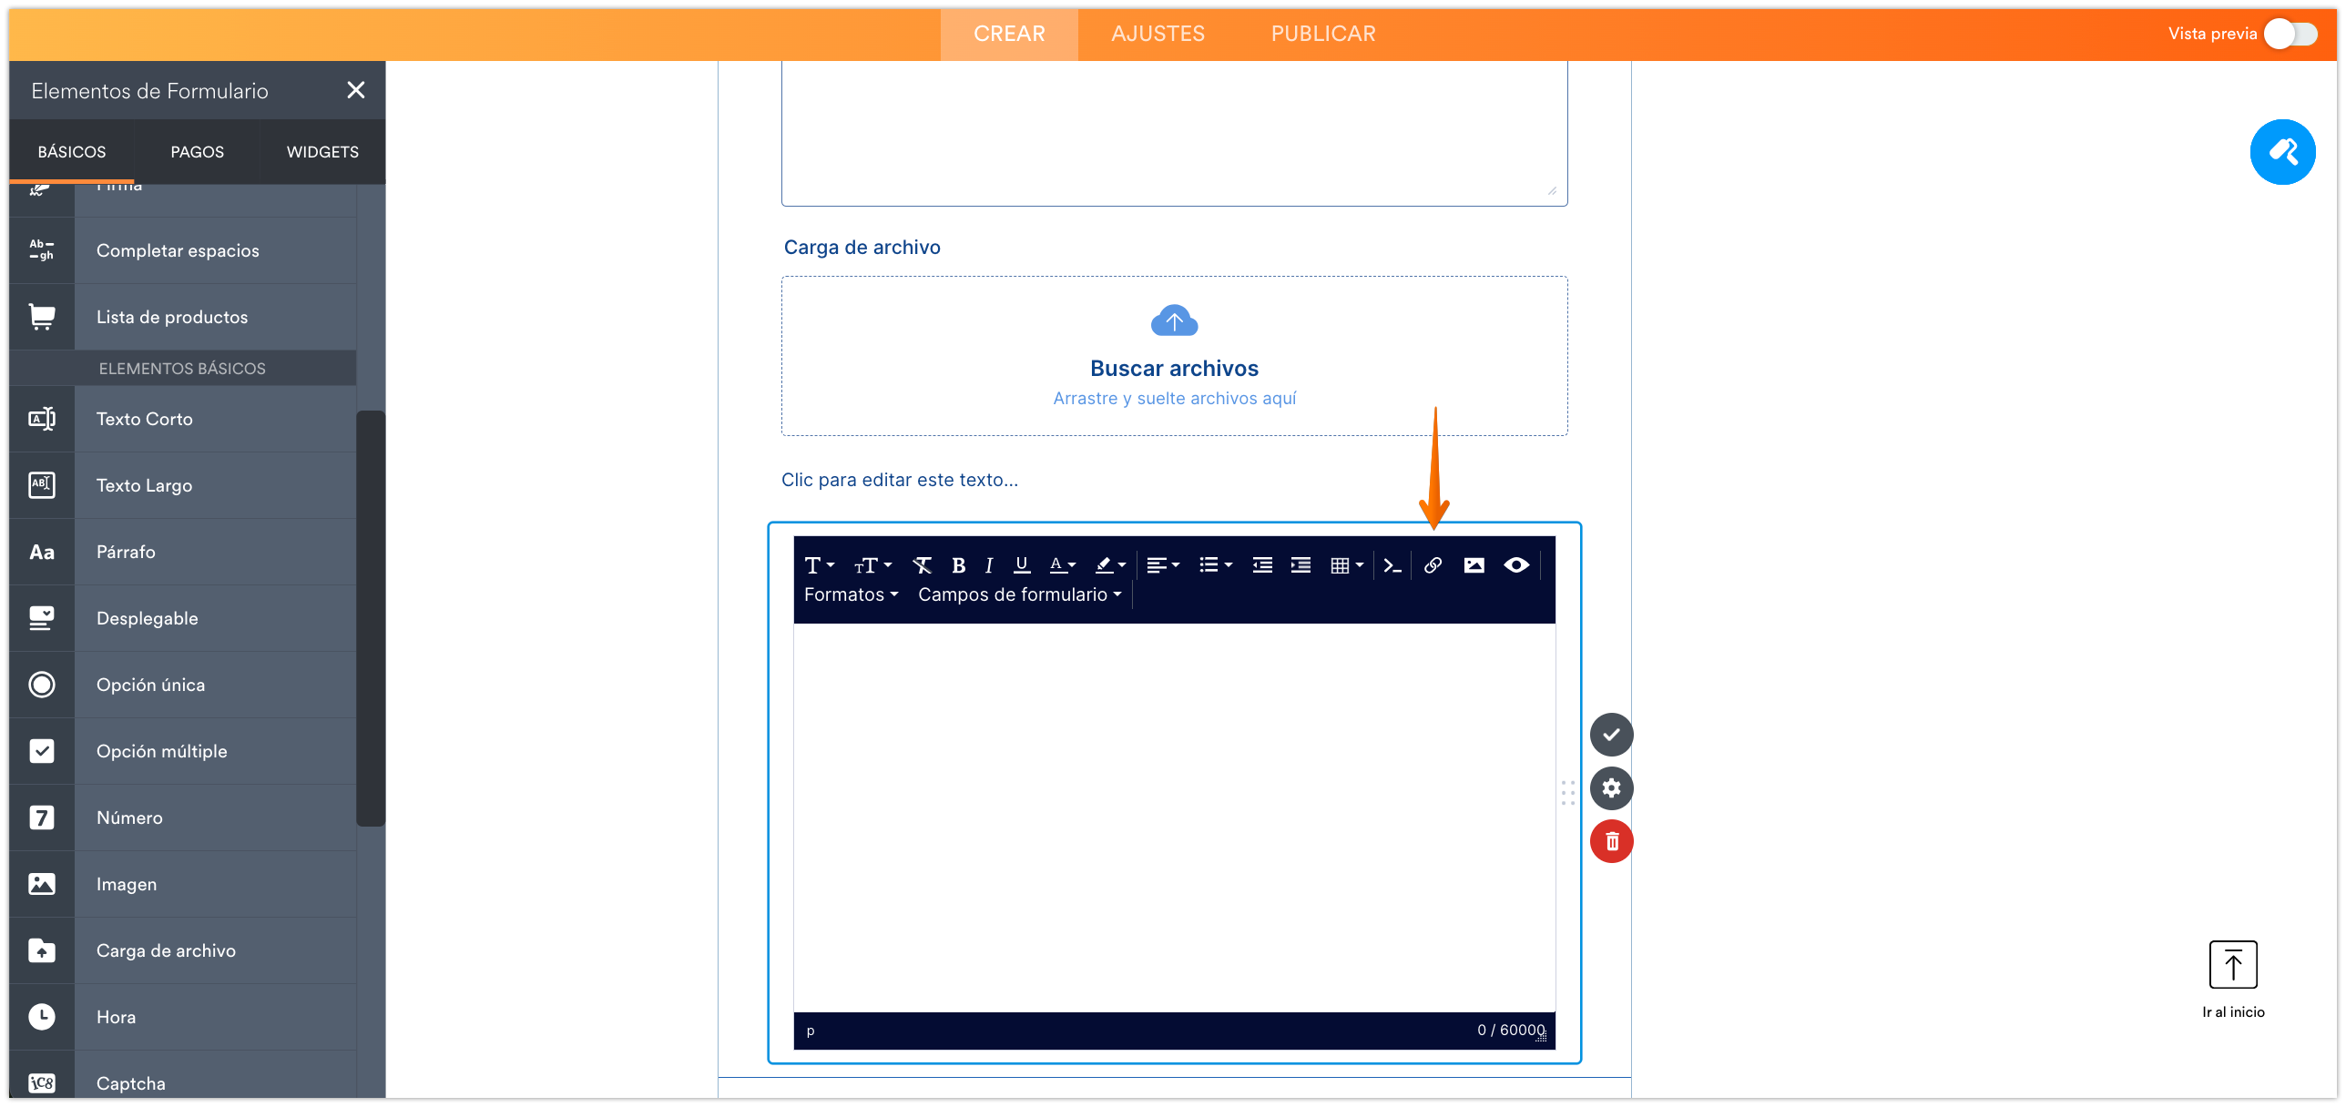Click the 'p' path indicator in editor status bar
Screen dimensions: 2346x1107
811,1031
